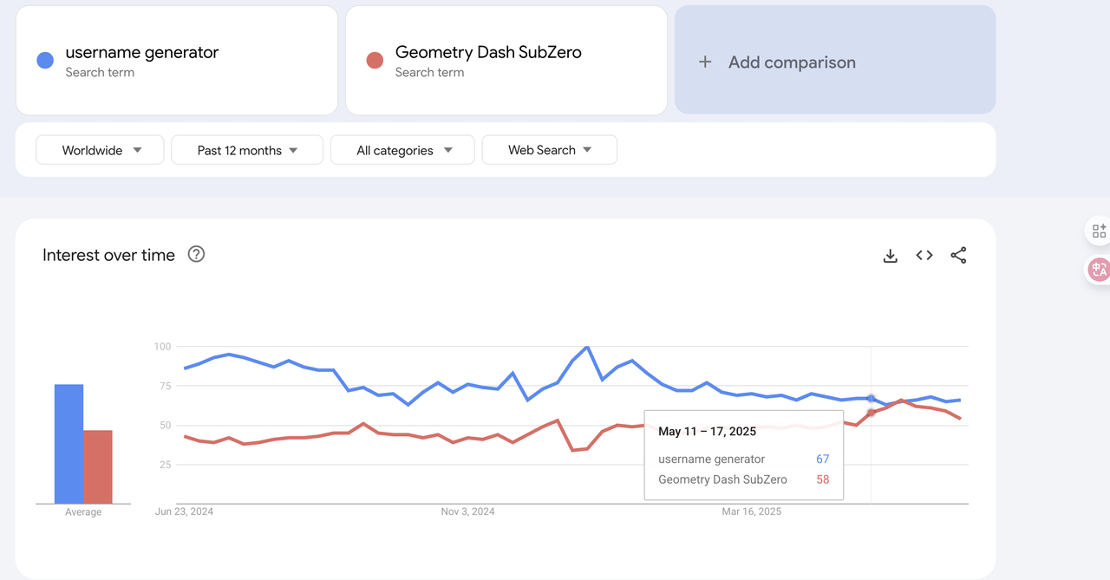
Task: Open the embed code icon
Action: 924,256
